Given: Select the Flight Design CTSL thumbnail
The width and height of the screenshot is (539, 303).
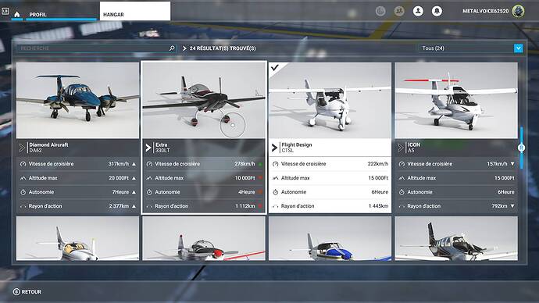Looking at the screenshot, I should point(330,100).
